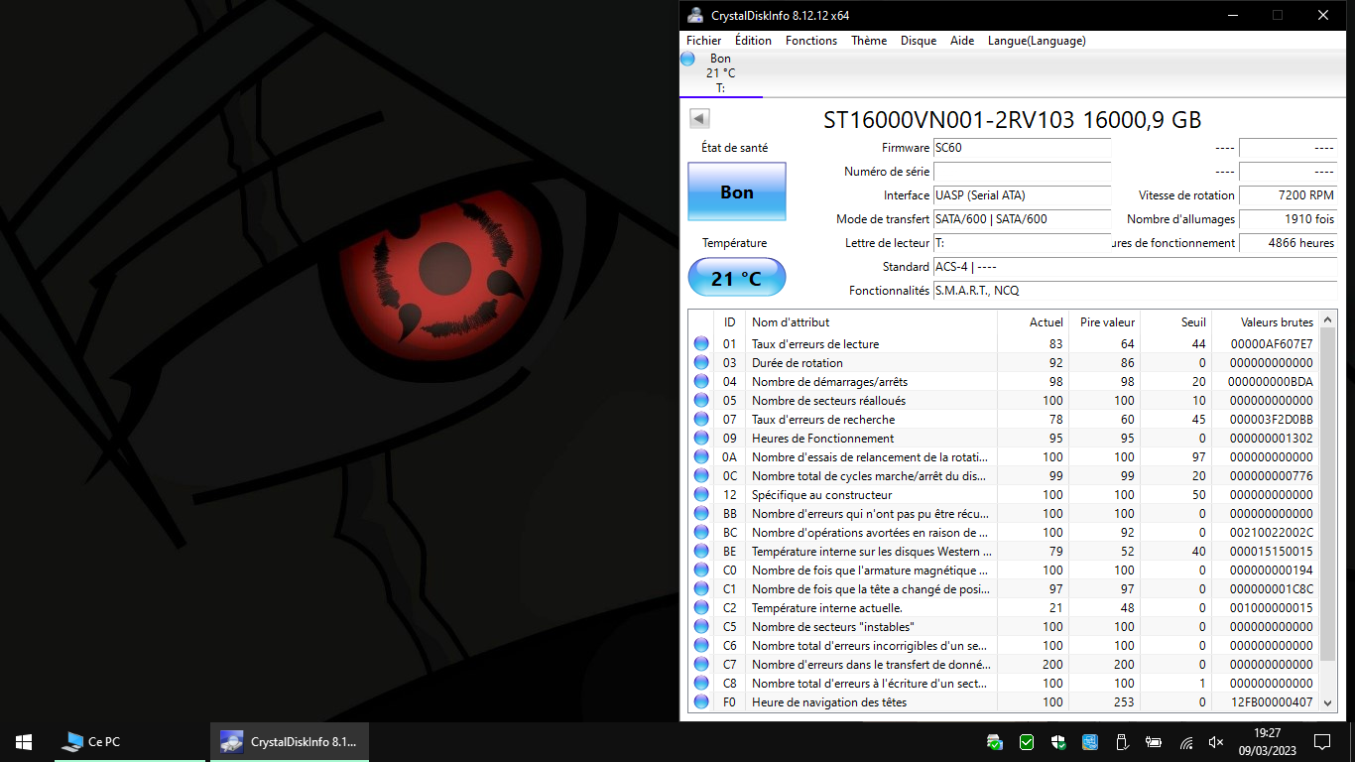Open the Fichier menu
This screenshot has width=1355, height=762.
pyautogui.click(x=703, y=41)
